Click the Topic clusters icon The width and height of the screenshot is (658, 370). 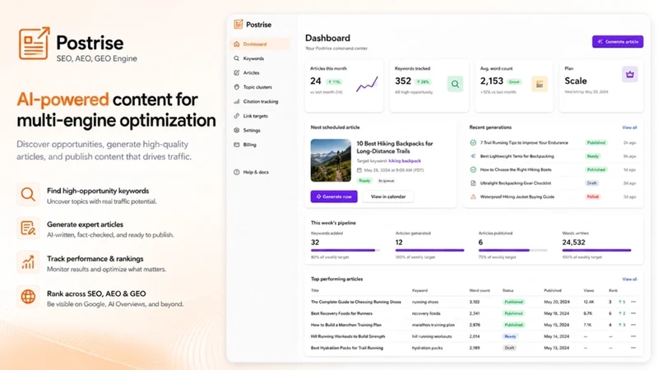(x=237, y=87)
